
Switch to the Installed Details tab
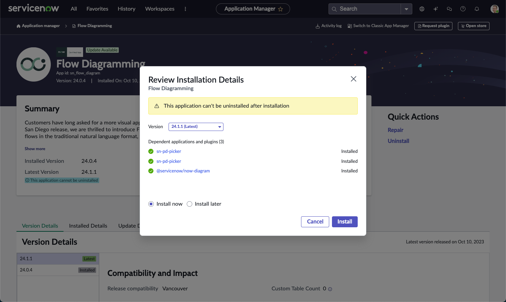click(88, 226)
